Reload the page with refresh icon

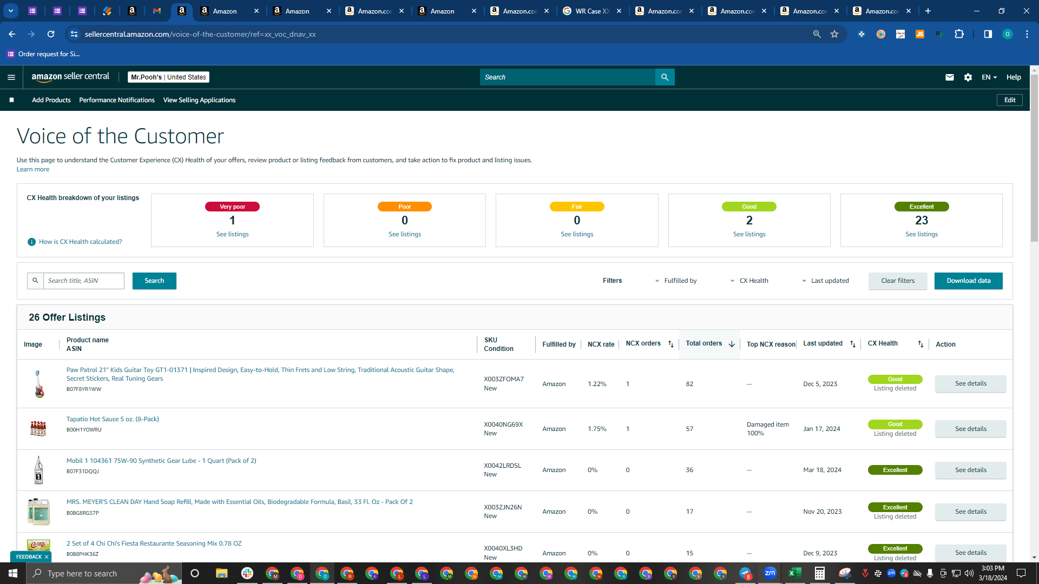point(51,34)
